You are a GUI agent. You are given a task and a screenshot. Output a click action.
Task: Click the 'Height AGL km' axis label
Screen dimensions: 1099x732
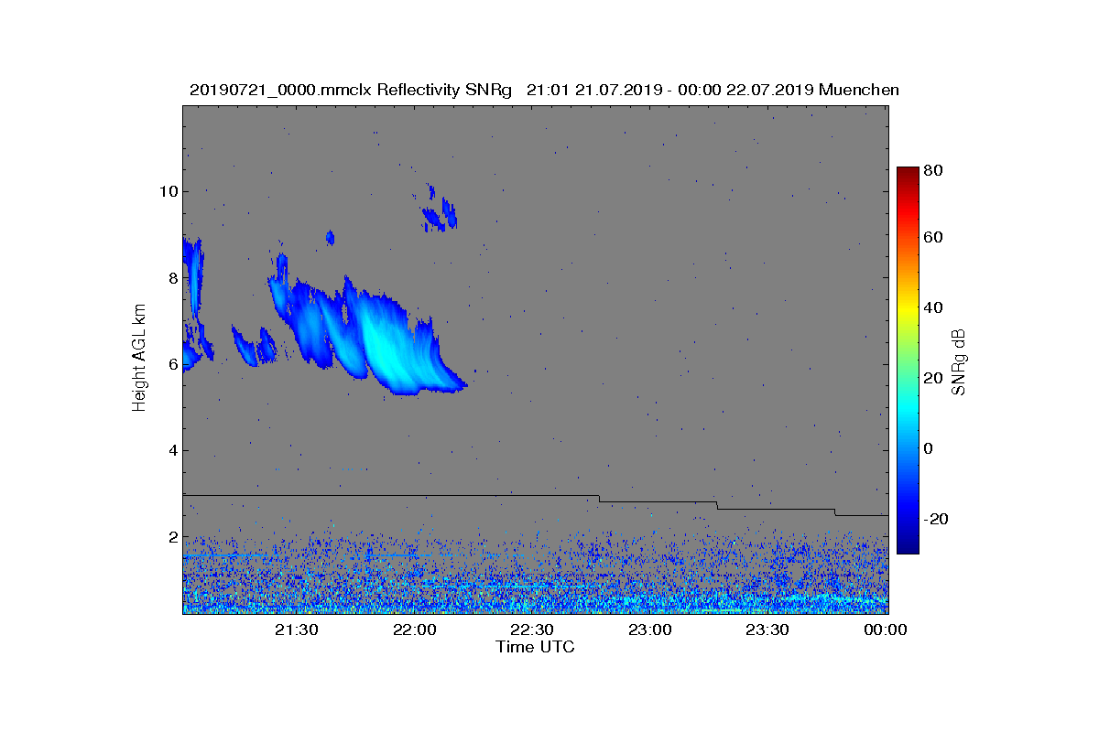pyautogui.click(x=139, y=360)
